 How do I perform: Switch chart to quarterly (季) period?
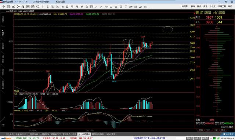click(x=82, y=7)
